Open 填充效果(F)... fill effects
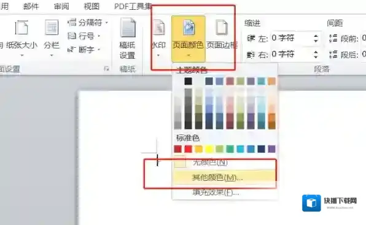Viewport: 366px width, 225px height. 225,193
